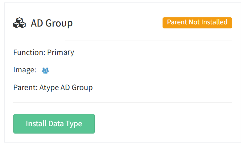Click the blue users group image icon
Image resolution: width=244 pixels, height=145 pixels.
(45, 70)
